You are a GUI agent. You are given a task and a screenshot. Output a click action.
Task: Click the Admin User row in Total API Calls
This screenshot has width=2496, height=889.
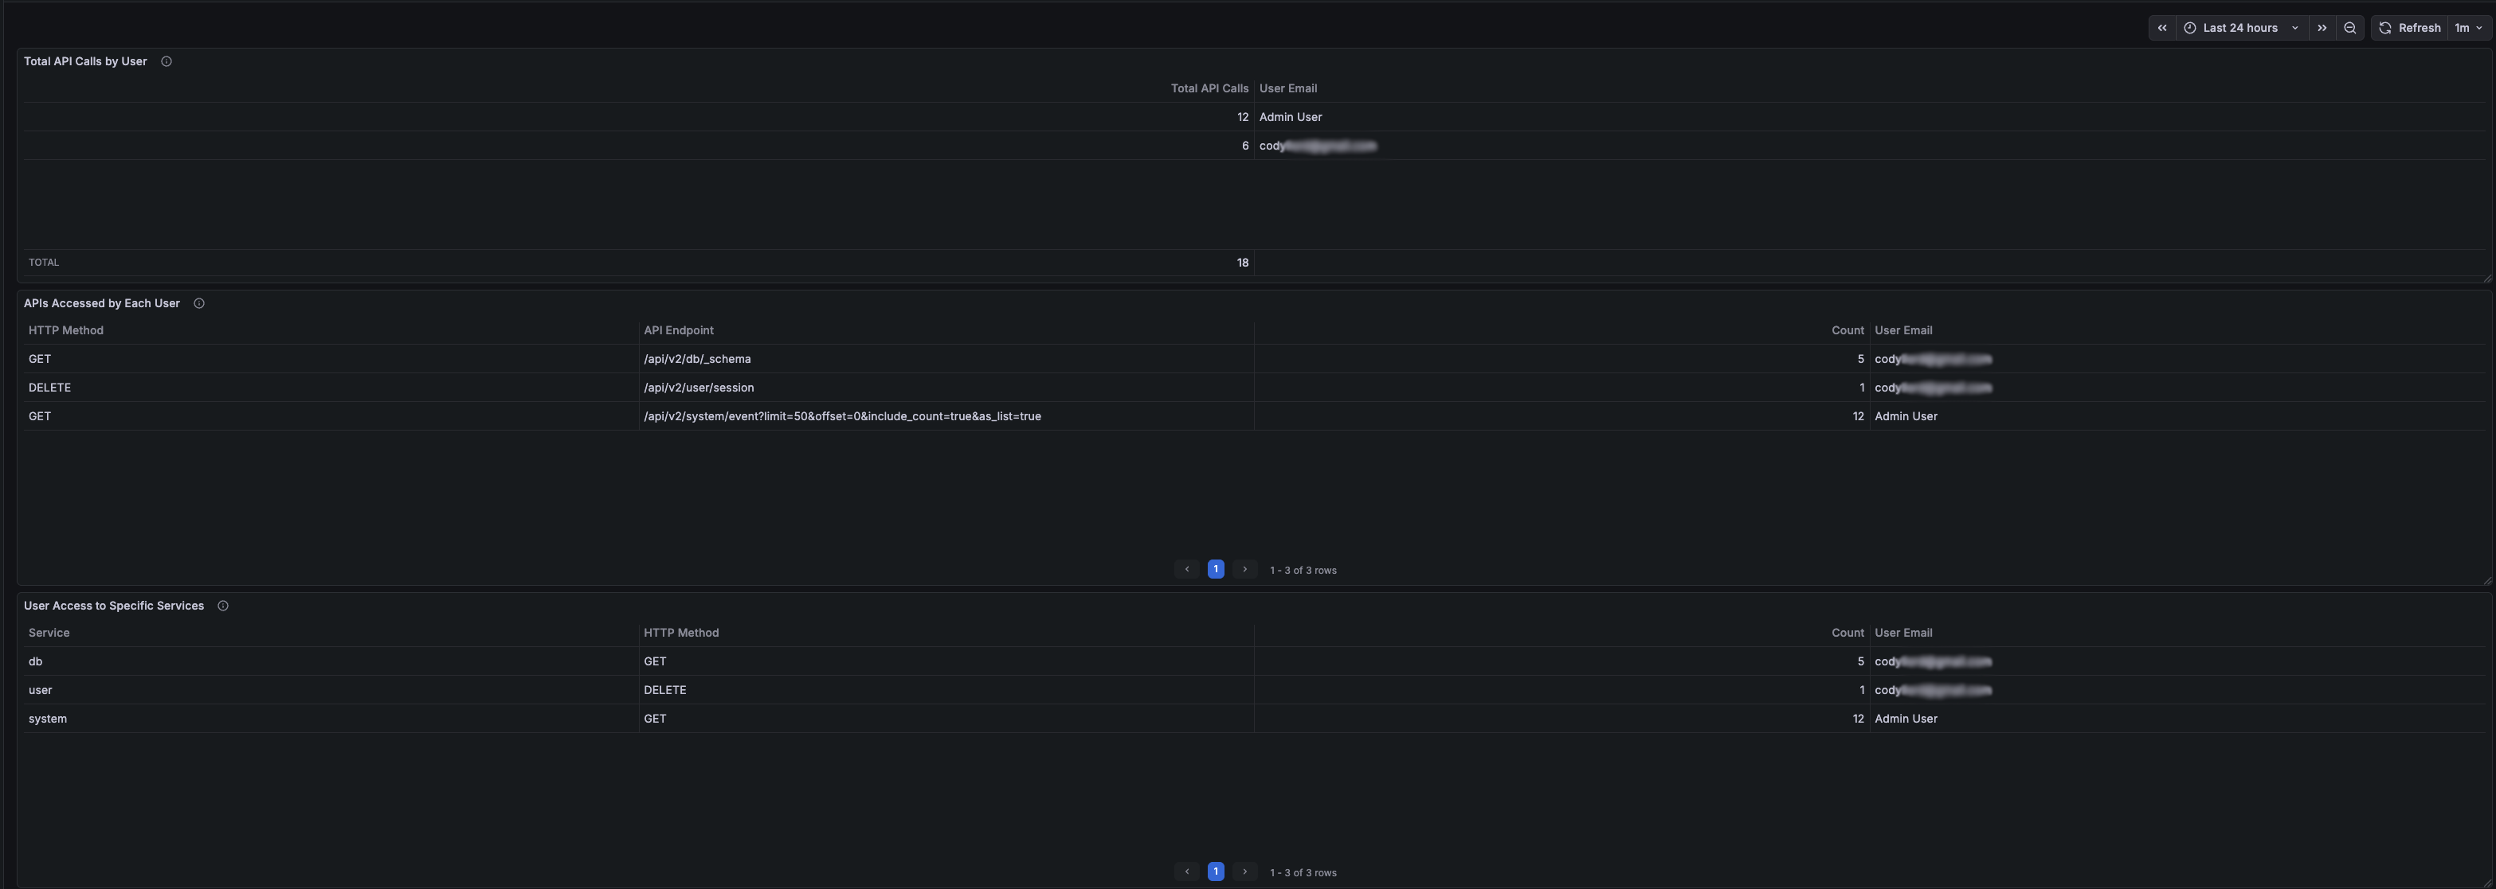tap(1290, 116)
